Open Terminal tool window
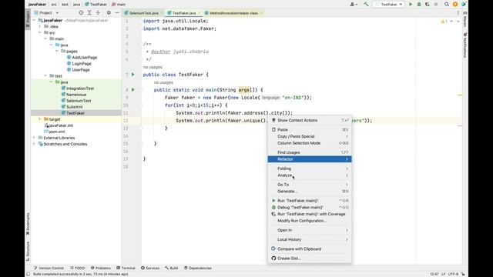 126,269
